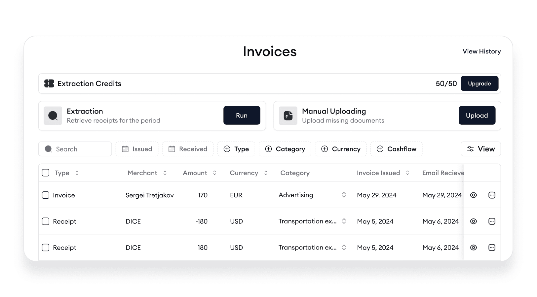Click the ellipsis actions icon on the first Receipt row
Screen dimensions: 537x297
coord(492,221)
